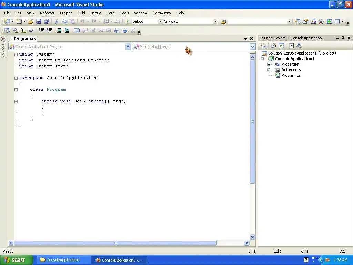Click the editor horizontal scrollbar thumb
Image resolution: width=353 pixels, height=265 pixels.
coord(115,243)
